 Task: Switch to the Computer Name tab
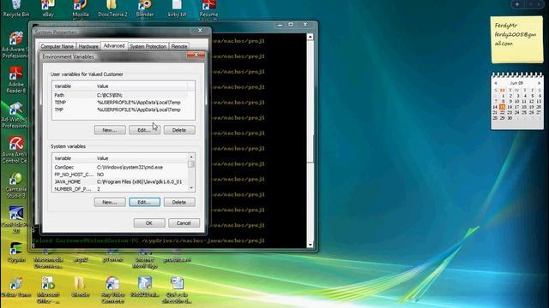pos(57,46)
